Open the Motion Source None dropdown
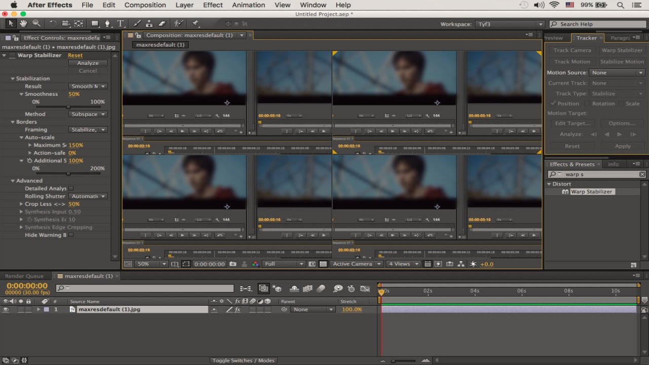649x365 pixels. [617, 72]
